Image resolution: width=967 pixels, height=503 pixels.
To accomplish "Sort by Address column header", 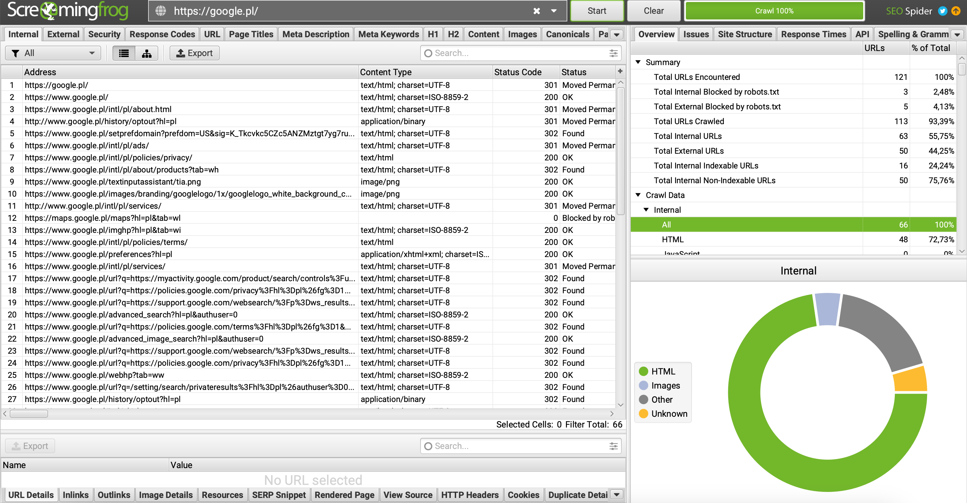I will pos(190,72).
